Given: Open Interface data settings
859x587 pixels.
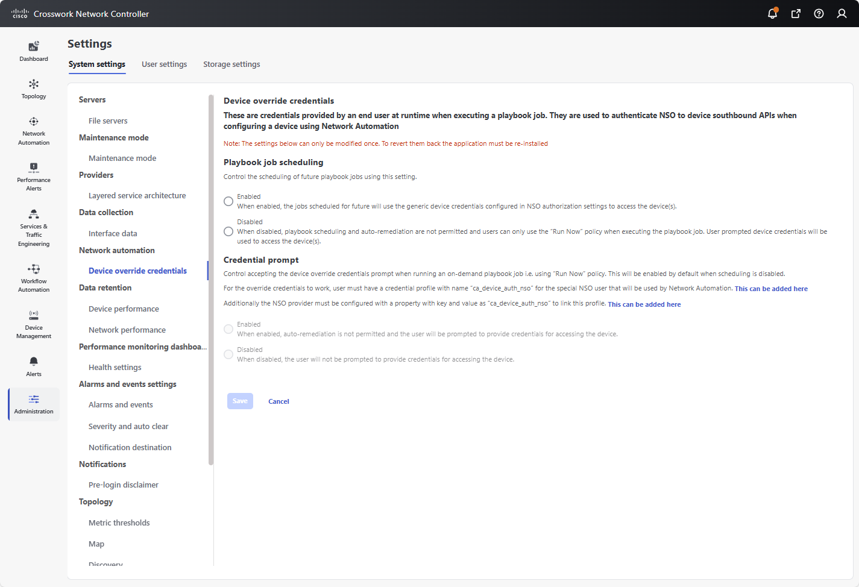Looking at the screenshot, I should [x=113, y=233].
